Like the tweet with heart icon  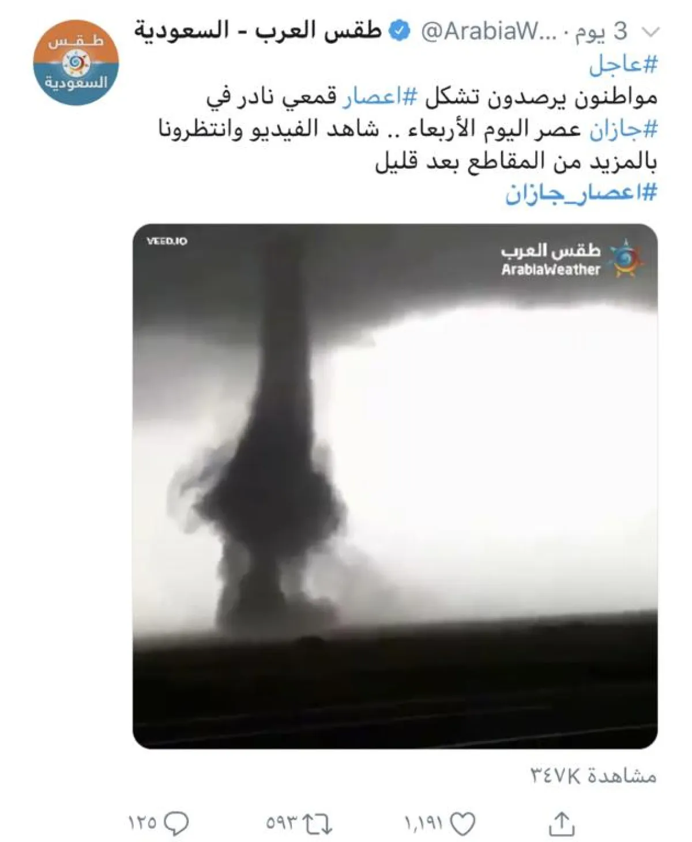click(x=461, y=824)
